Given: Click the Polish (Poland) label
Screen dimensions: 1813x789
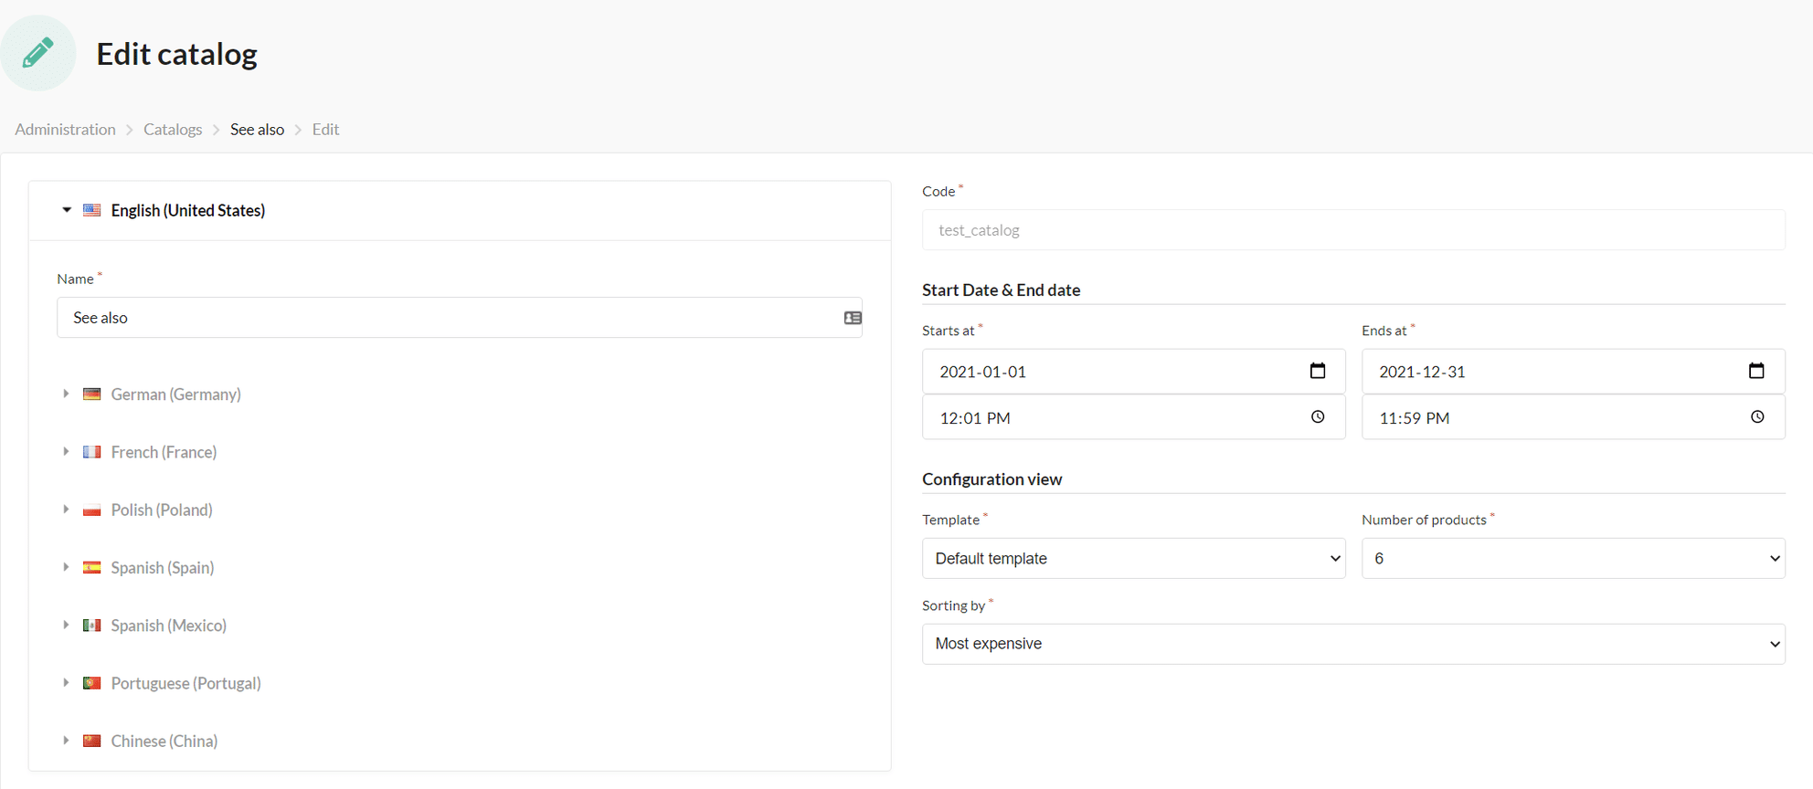Looking at the screenshot, I should (162, 510).
